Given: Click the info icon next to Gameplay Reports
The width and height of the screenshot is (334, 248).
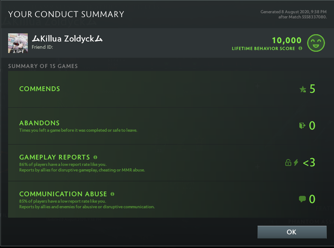Looking at the screenshot, I should tap(95, 157).
